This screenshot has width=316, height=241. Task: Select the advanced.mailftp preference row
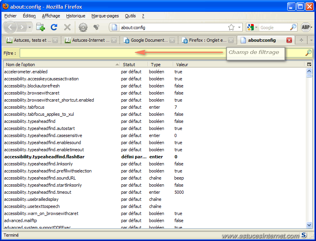(x=155, y=221)
